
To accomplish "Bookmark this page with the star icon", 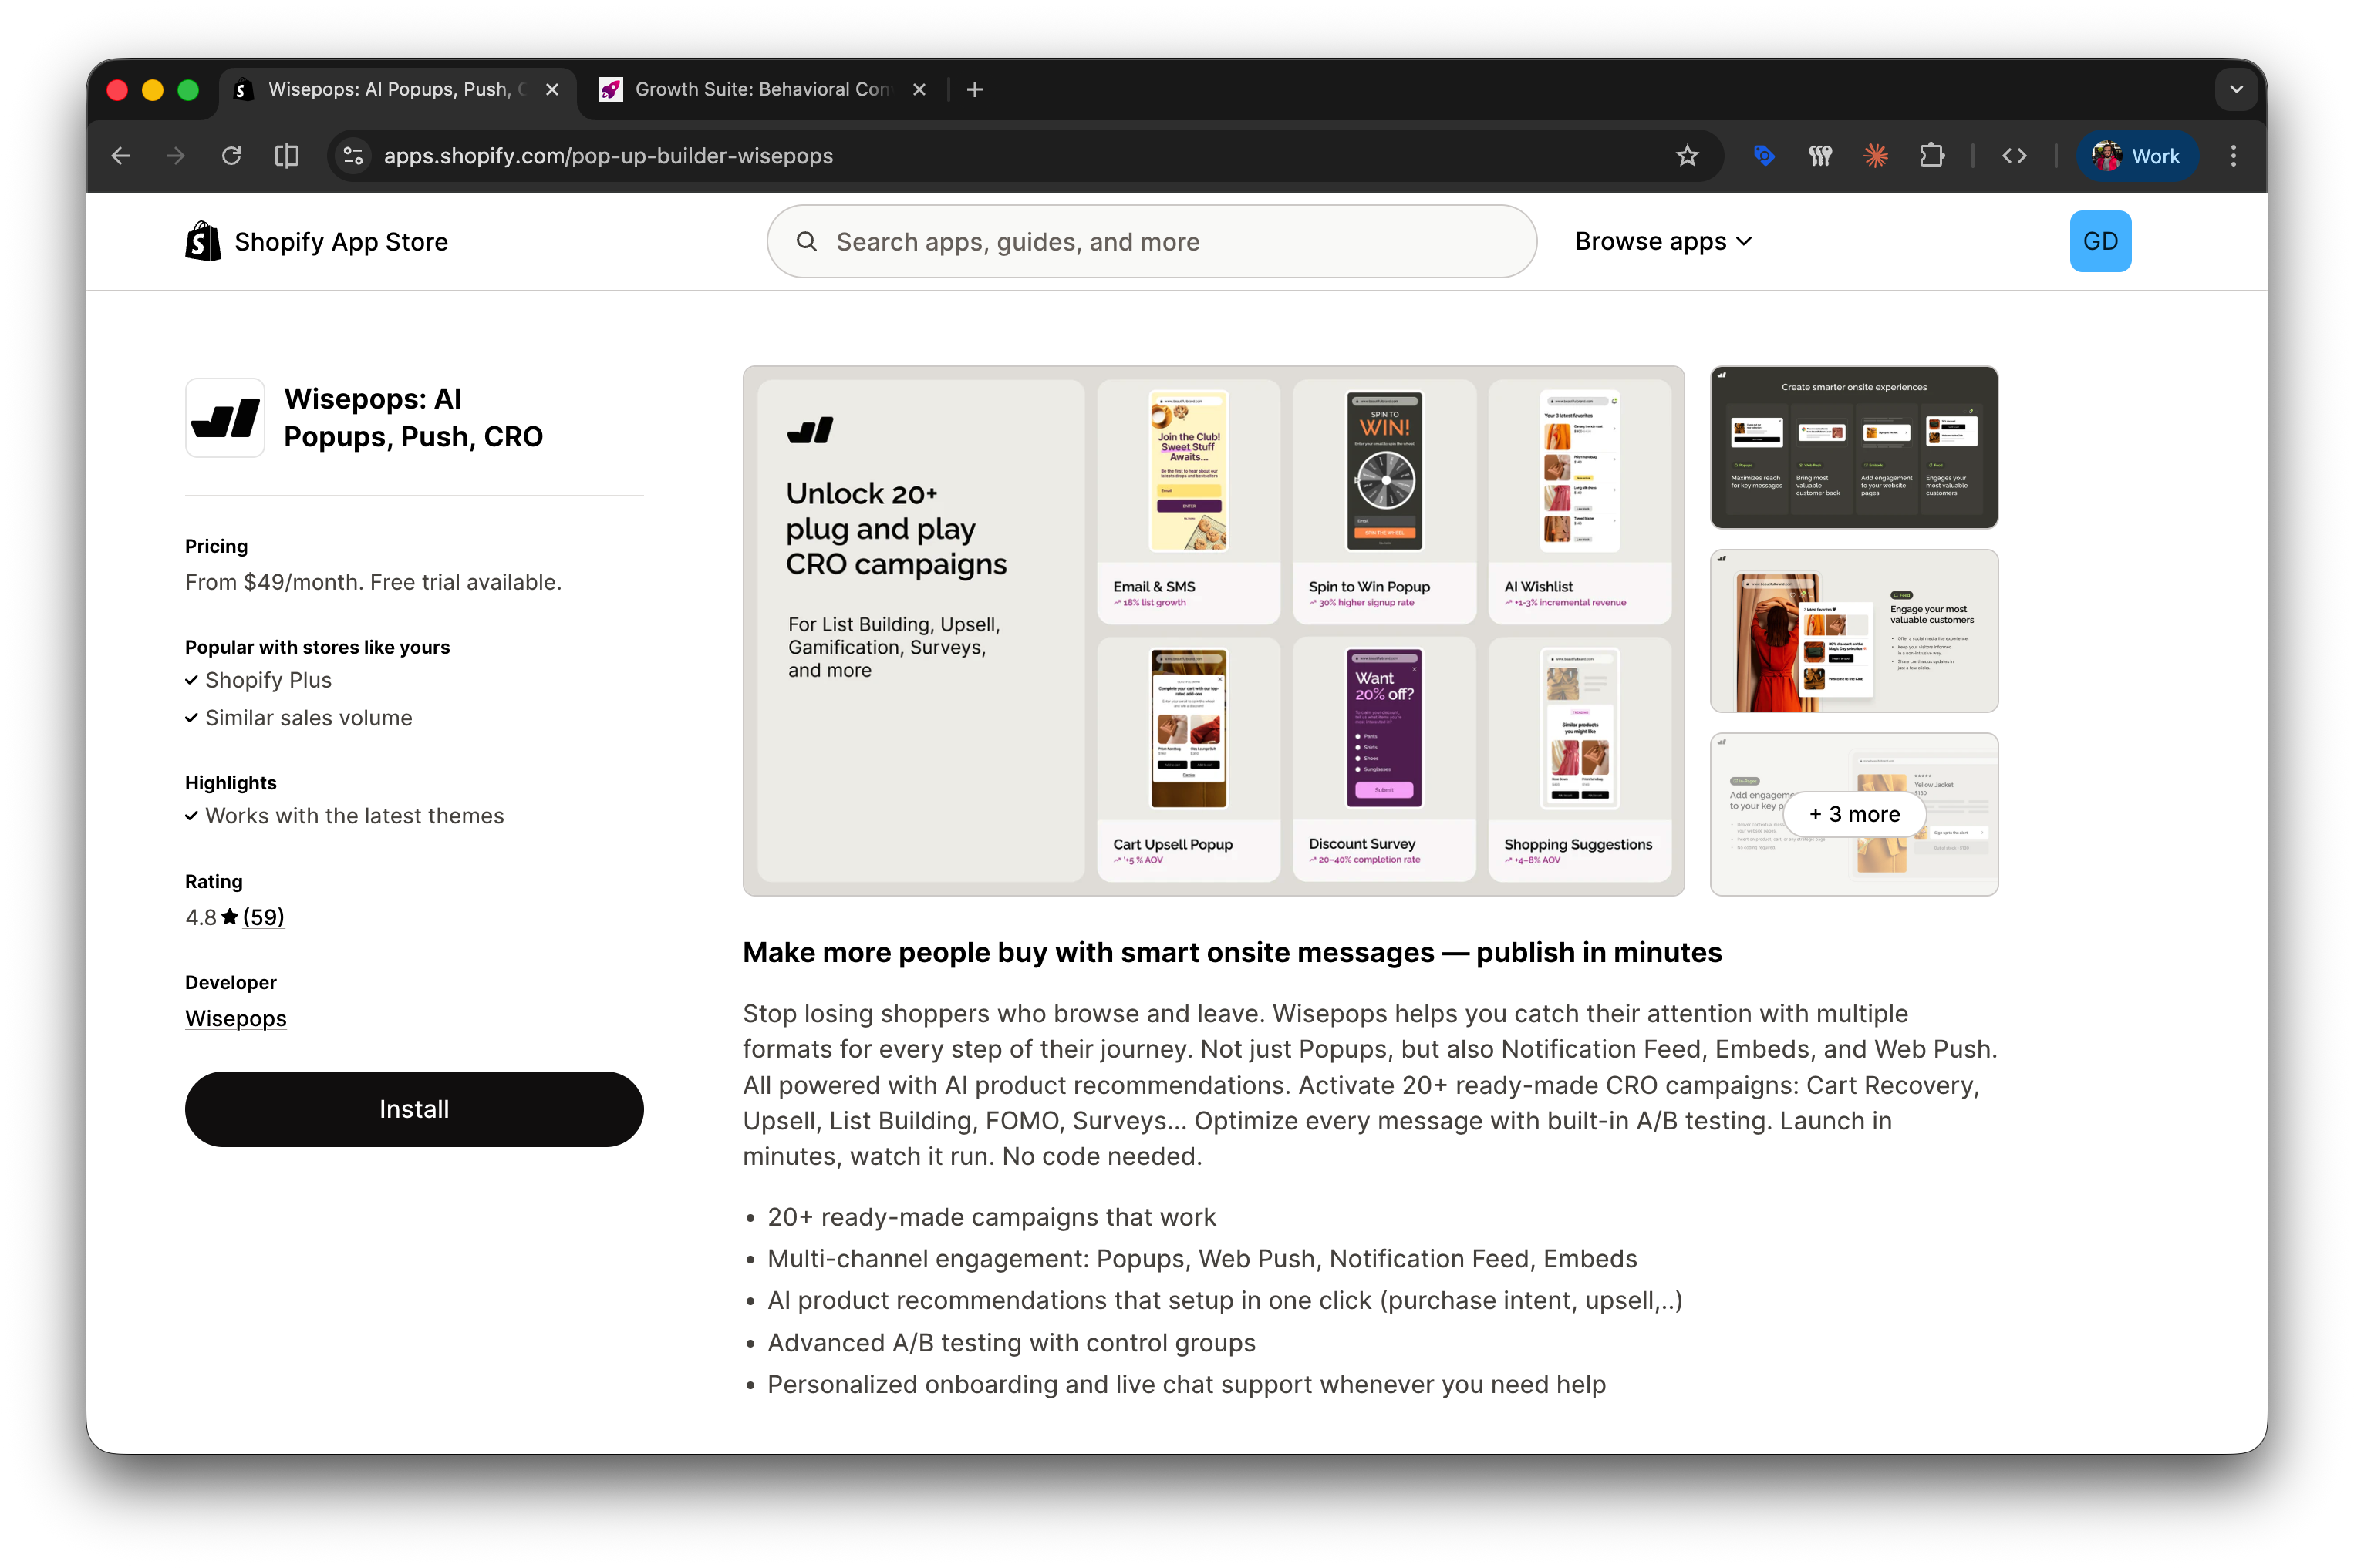I will [1687, 156].
